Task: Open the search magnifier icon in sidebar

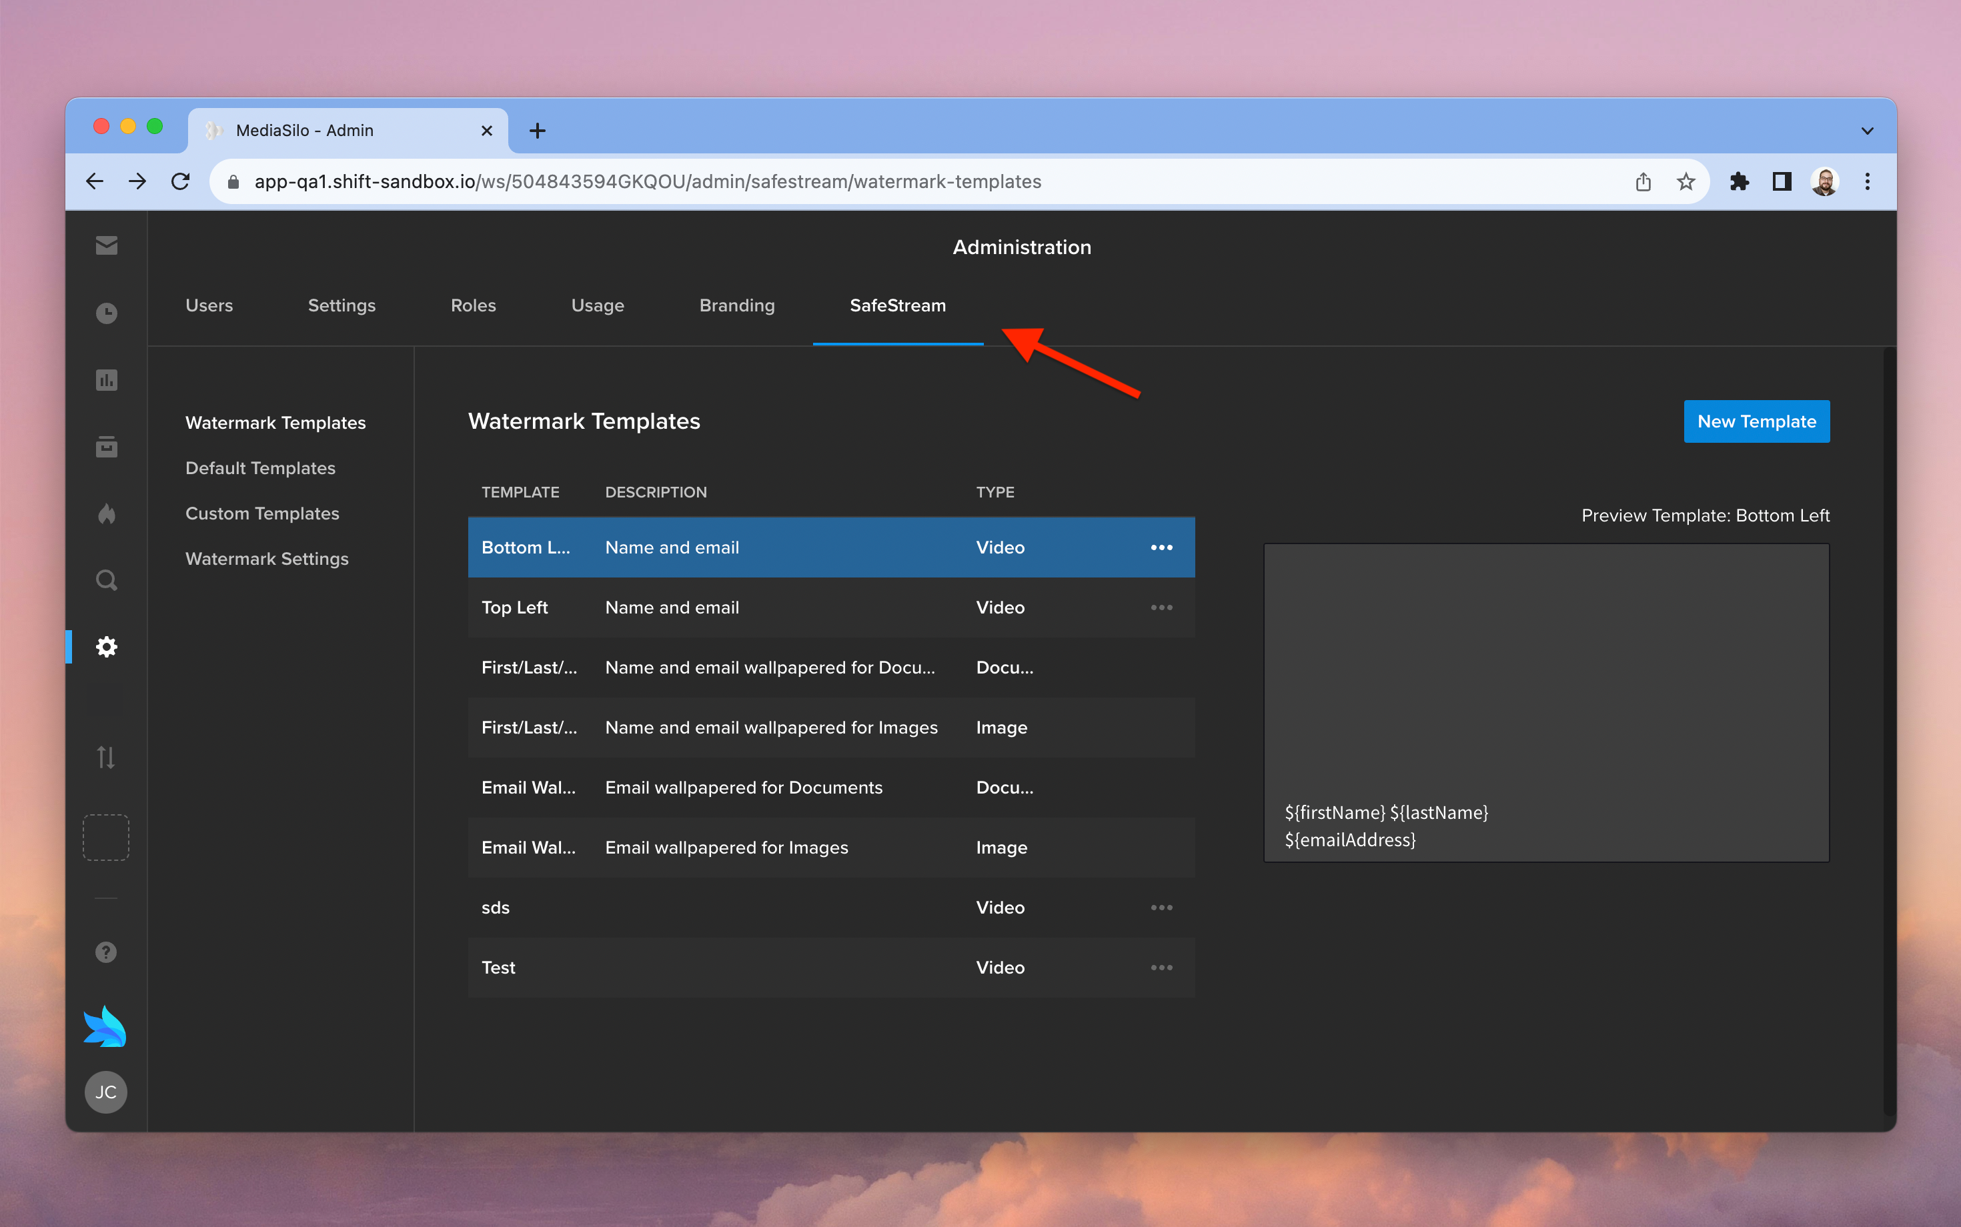Action: click(106, 580)
